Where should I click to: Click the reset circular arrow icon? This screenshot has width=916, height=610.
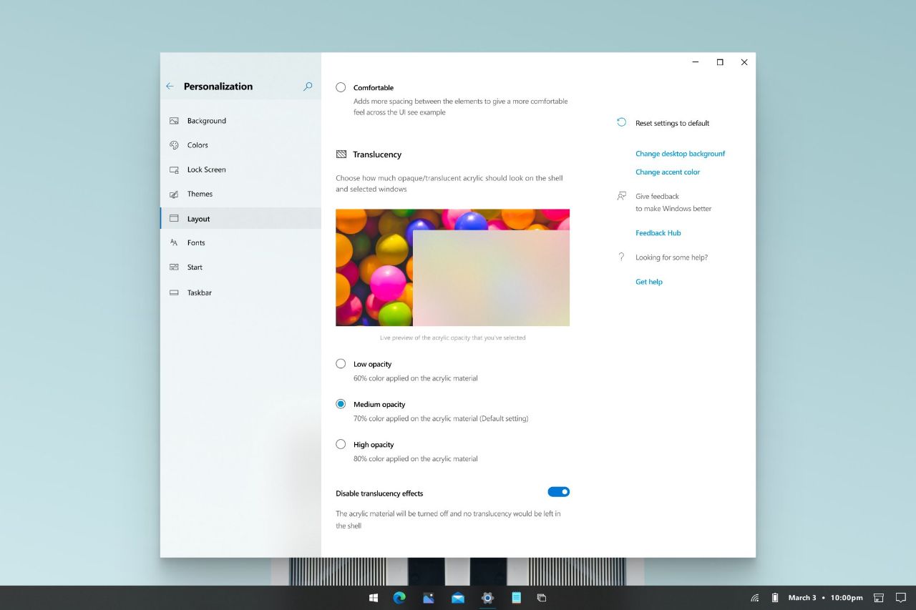point(621,122)
